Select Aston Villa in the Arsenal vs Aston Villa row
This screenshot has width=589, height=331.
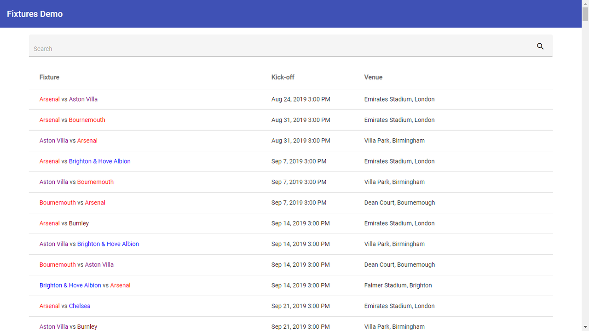point(83,99)
